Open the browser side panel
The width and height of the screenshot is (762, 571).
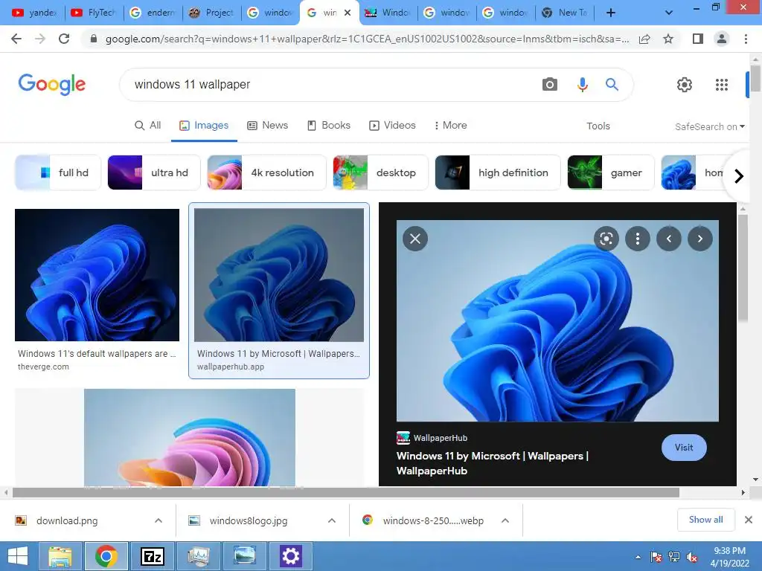(698, 39)
